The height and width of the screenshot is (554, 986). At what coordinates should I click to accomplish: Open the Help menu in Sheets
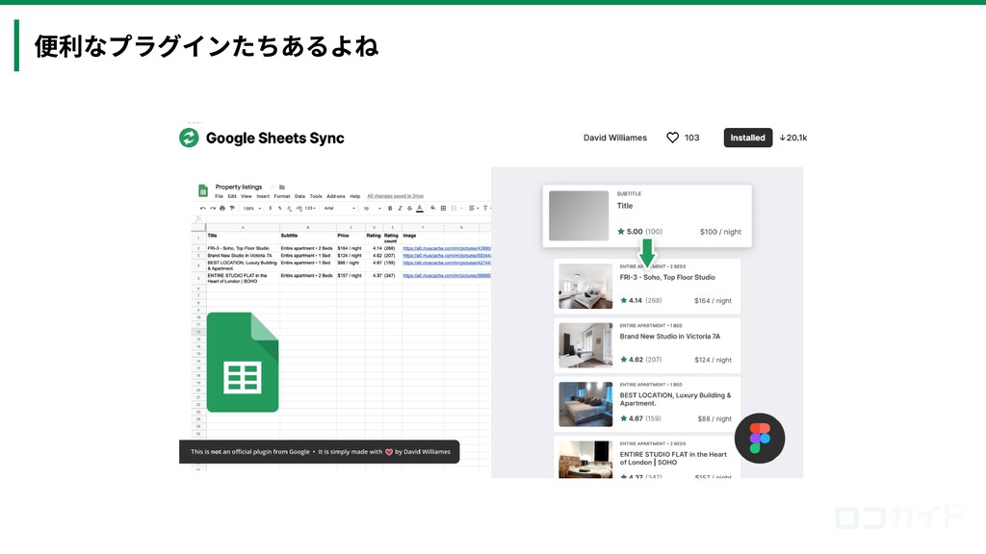point(355,196)
